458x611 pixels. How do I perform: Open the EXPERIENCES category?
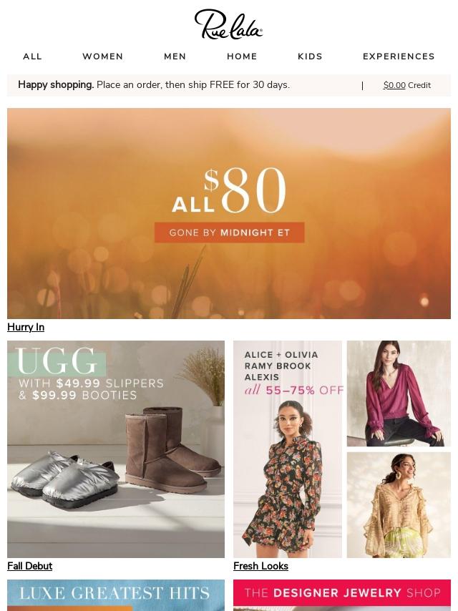coord(399,57)
